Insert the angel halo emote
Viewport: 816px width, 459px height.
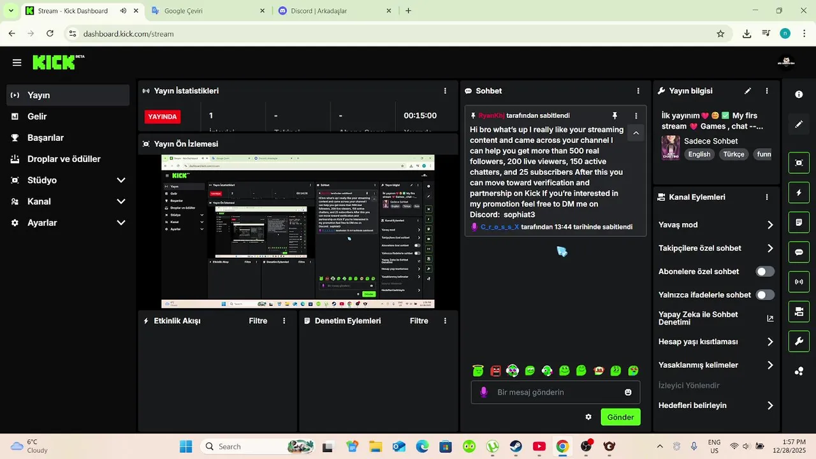[x=478, y=370]
